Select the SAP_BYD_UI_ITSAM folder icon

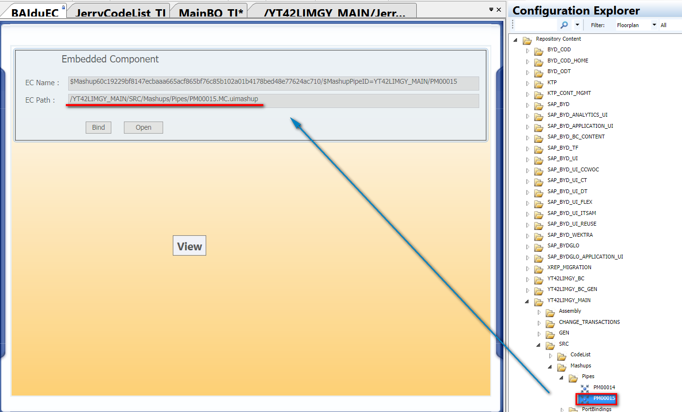539,214
